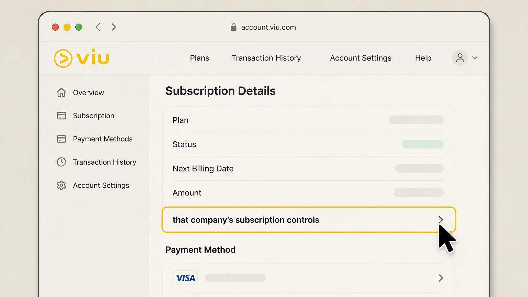The width and height of the screenshot is (528, 297).
Task: Open the user profile avatar
Action: click(460, 58)
